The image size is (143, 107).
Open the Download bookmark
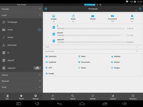(51, 56)
